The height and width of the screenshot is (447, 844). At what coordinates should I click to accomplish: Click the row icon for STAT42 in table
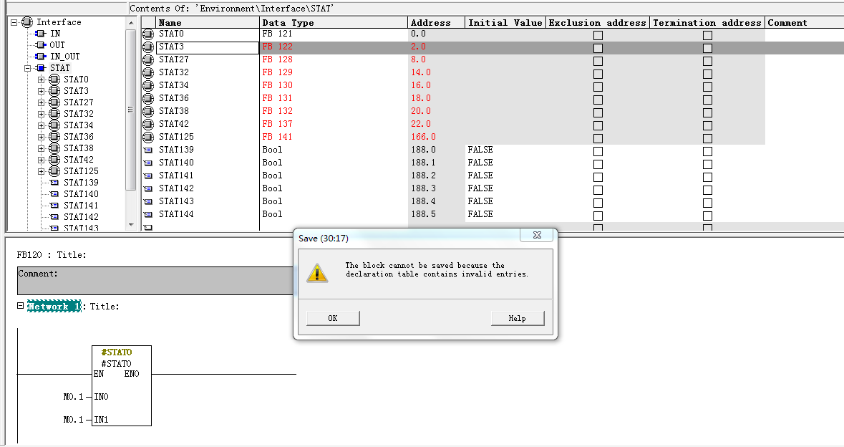(148, 124)
